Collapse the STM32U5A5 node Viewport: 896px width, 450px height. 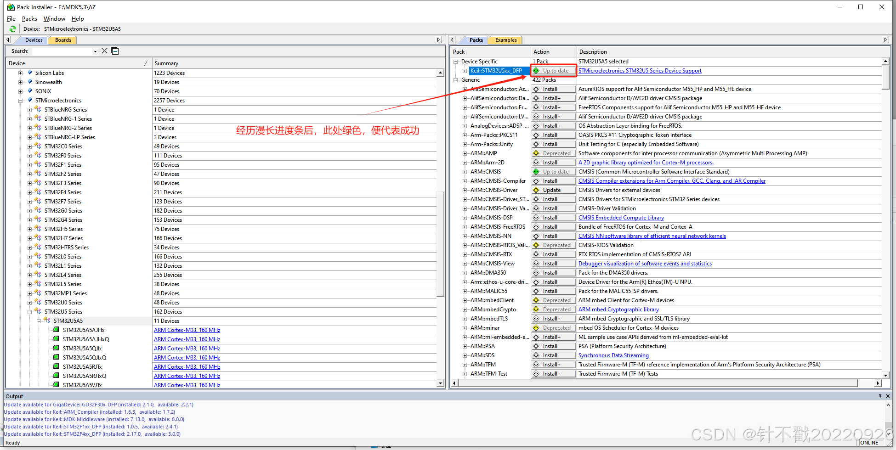point(39,321)
